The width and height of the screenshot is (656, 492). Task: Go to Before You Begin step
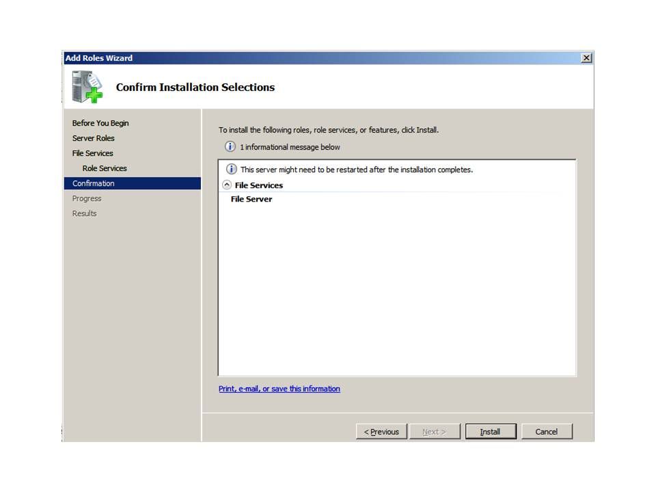coord(100,123)
